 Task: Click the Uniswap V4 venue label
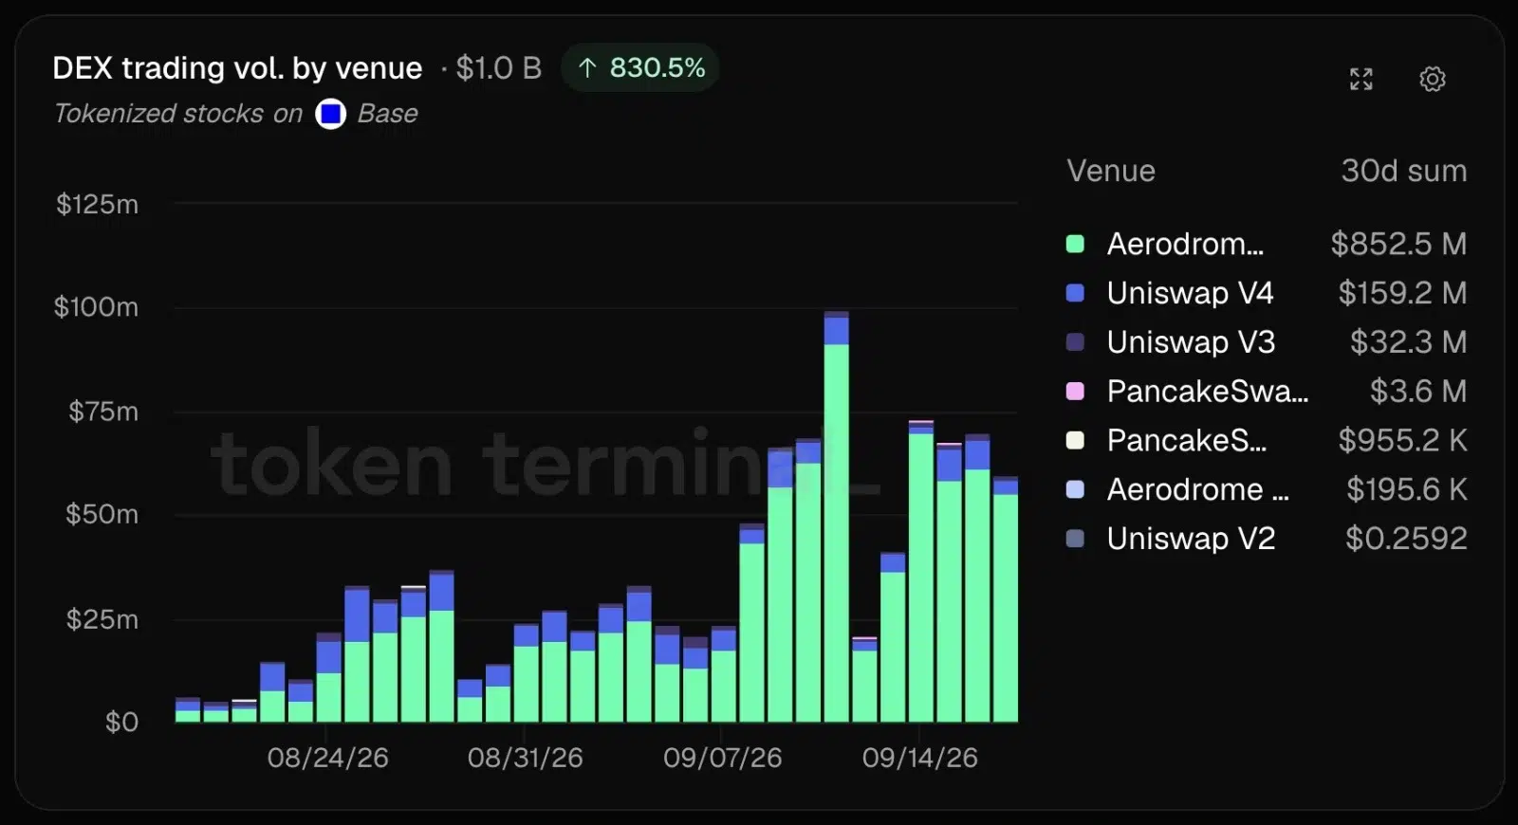pos(1190,293)
